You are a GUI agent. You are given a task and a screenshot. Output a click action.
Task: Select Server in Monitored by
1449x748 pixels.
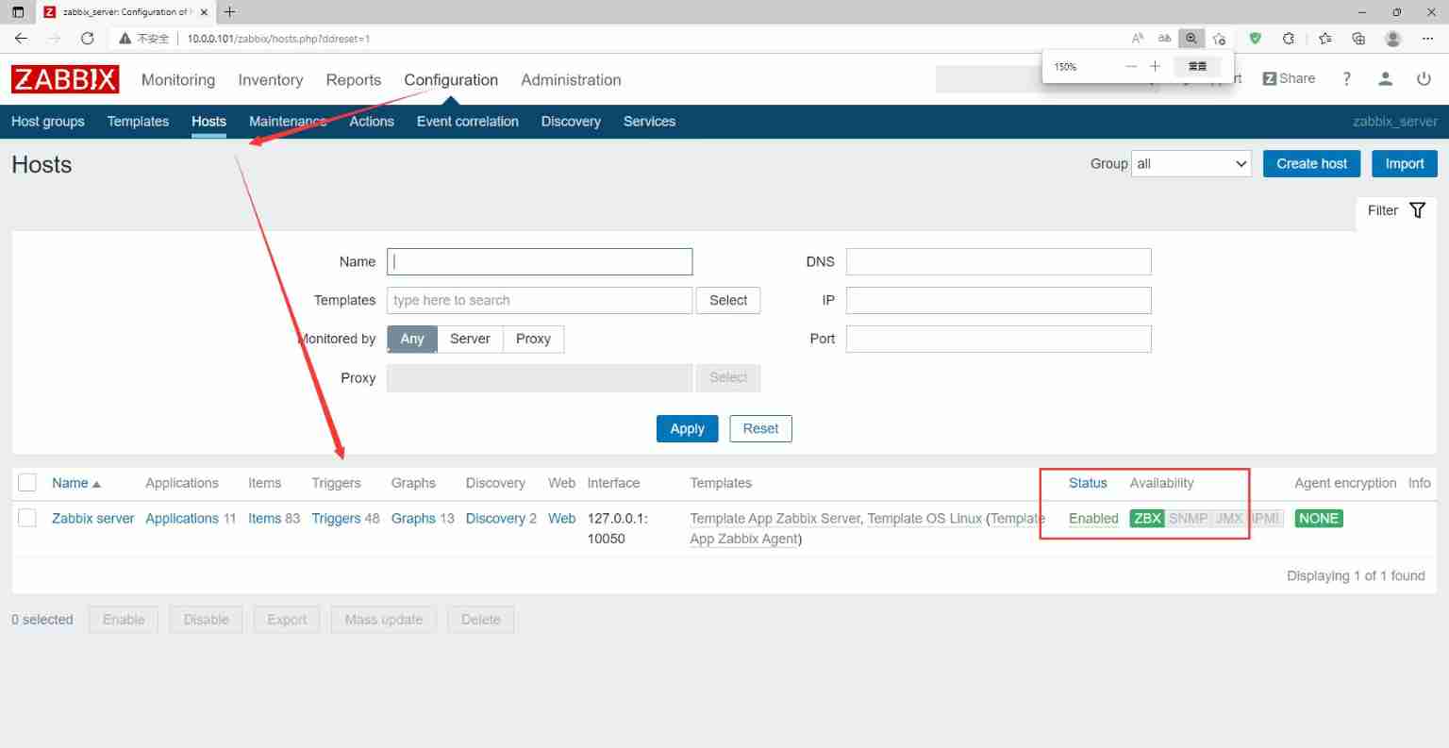[470, 339]
